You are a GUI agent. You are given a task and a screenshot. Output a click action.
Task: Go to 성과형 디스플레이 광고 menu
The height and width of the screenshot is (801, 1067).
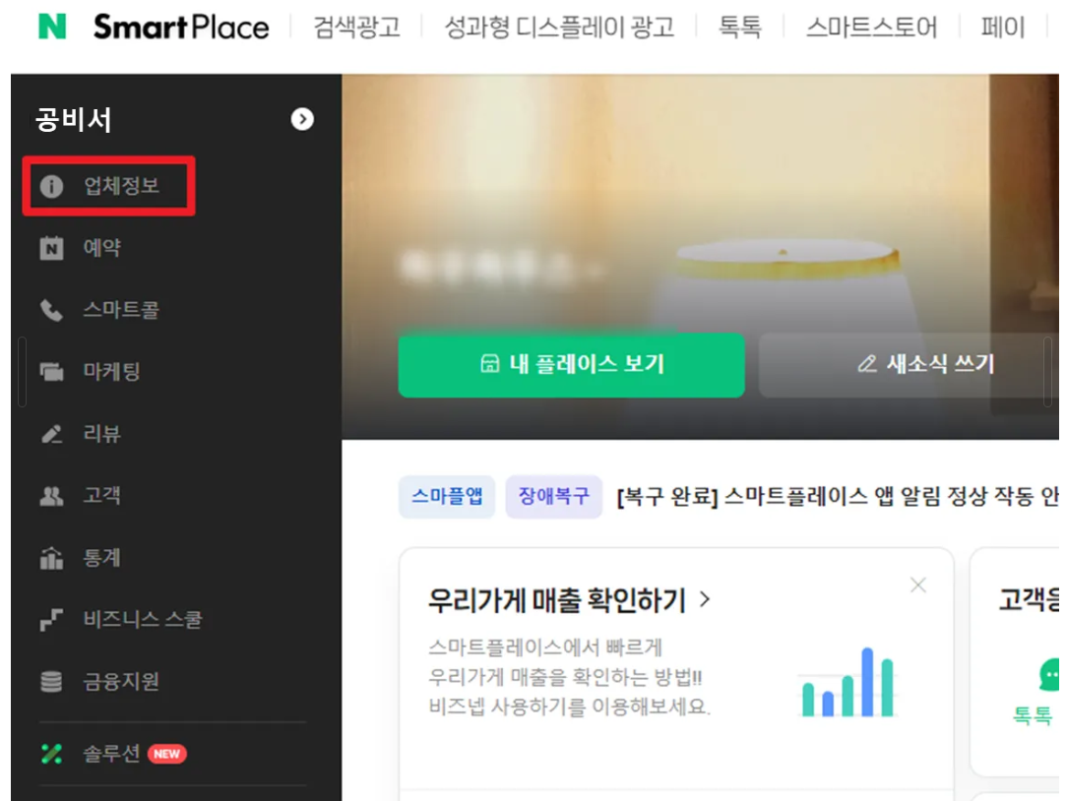pos(559,28)
